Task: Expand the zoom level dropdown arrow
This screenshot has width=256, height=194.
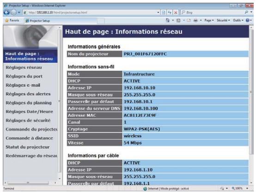Action: point(247,188)
